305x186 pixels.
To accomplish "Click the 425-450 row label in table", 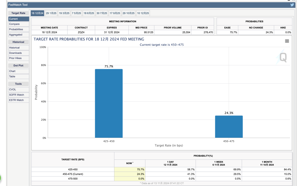I will tap(73, 169).
